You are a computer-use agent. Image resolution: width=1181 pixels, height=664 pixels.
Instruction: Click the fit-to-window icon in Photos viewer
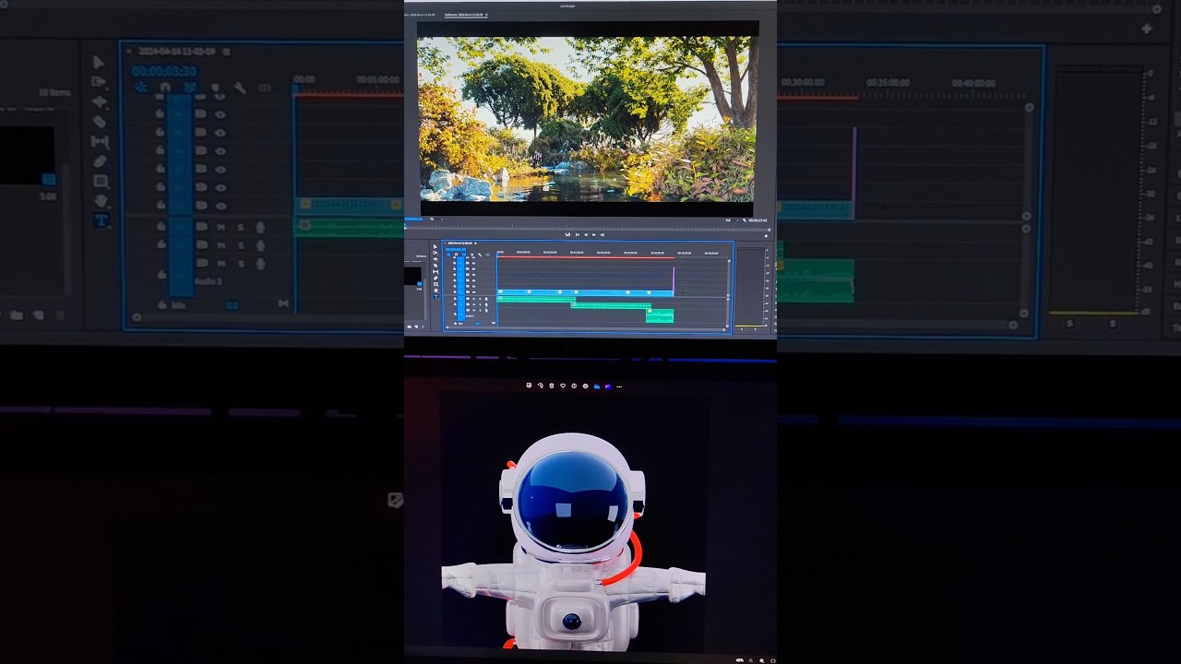point(773,660)
